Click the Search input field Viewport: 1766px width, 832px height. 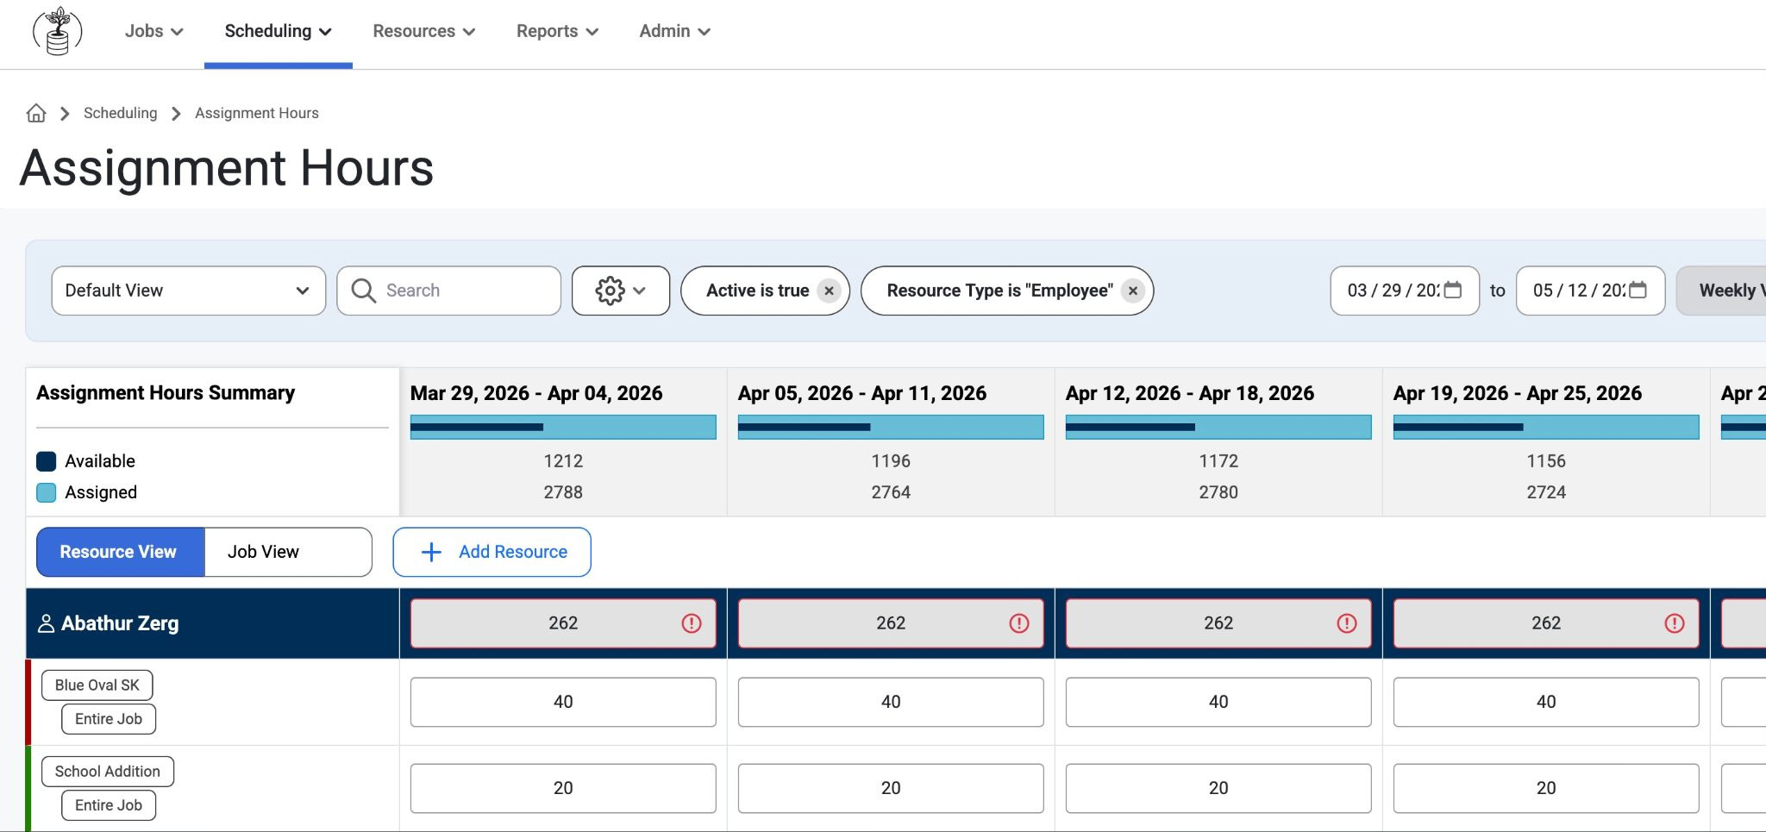coord(448,291)
